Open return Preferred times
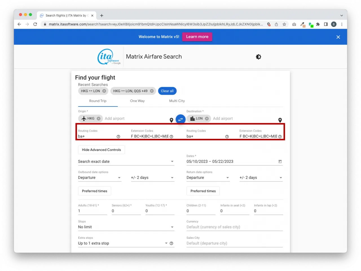Screen dimensions: 361x271 pyautogui.click(x=203, y=191)
